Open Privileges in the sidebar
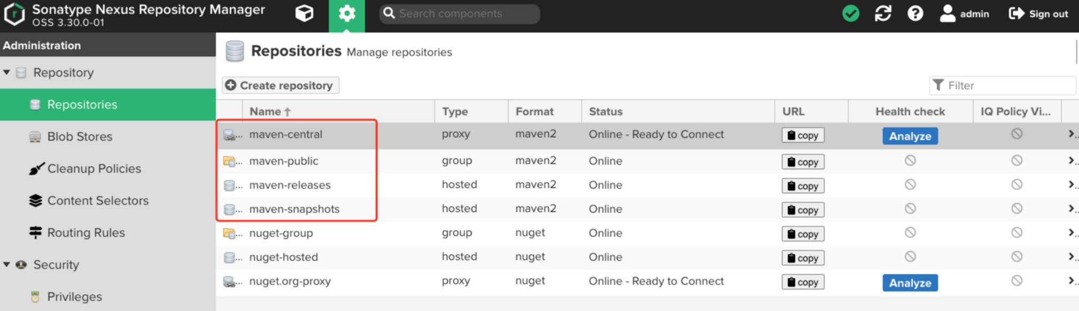This screenshot has width=1079, height=311. click(x=108, y=297)
